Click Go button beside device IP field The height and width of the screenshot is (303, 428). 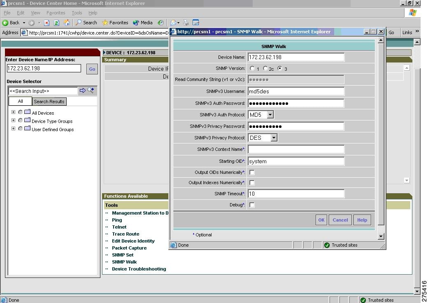(92, 69)
